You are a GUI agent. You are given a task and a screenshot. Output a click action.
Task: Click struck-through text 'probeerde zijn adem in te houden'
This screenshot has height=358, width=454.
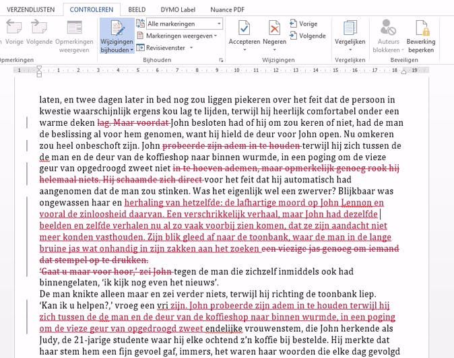231,145
